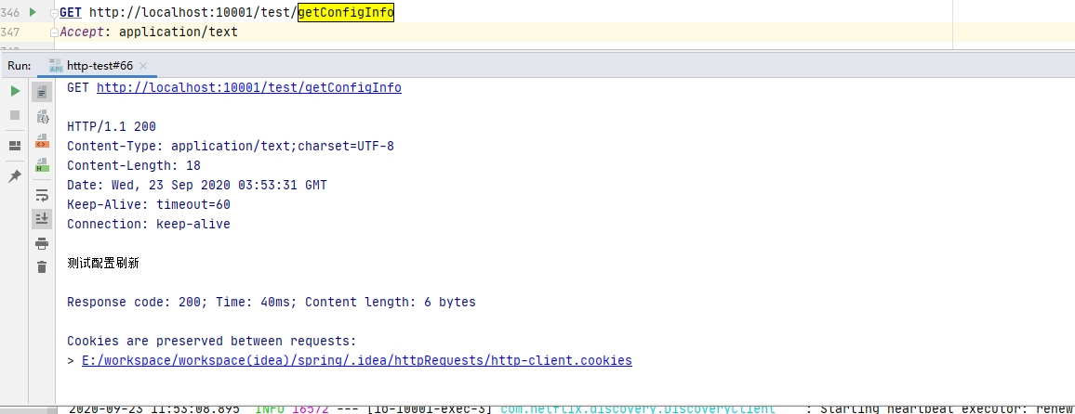
Task: View response as HTML
Action: coord(42,165)
